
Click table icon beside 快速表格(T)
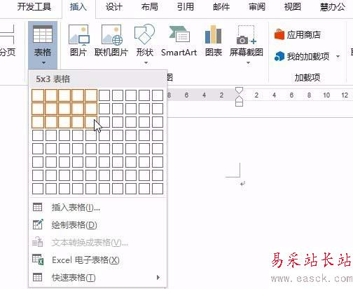37,277
